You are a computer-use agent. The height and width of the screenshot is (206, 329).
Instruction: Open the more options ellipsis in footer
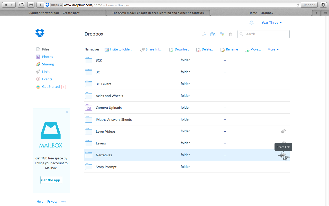point(64,202)
